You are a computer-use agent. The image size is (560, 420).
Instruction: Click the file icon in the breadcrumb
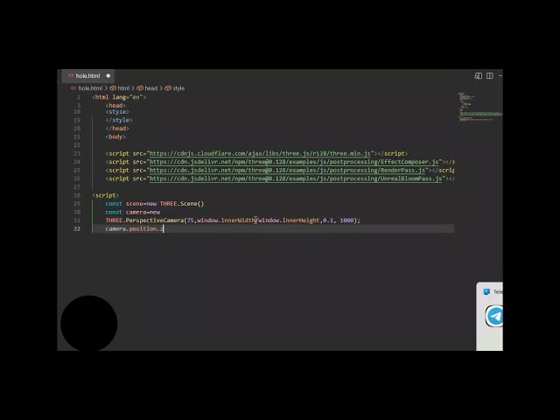73,88
